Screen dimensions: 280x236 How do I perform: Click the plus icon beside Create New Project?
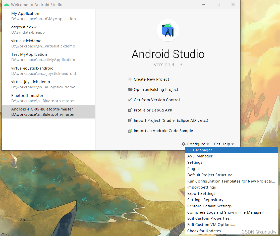click(130, 79)
